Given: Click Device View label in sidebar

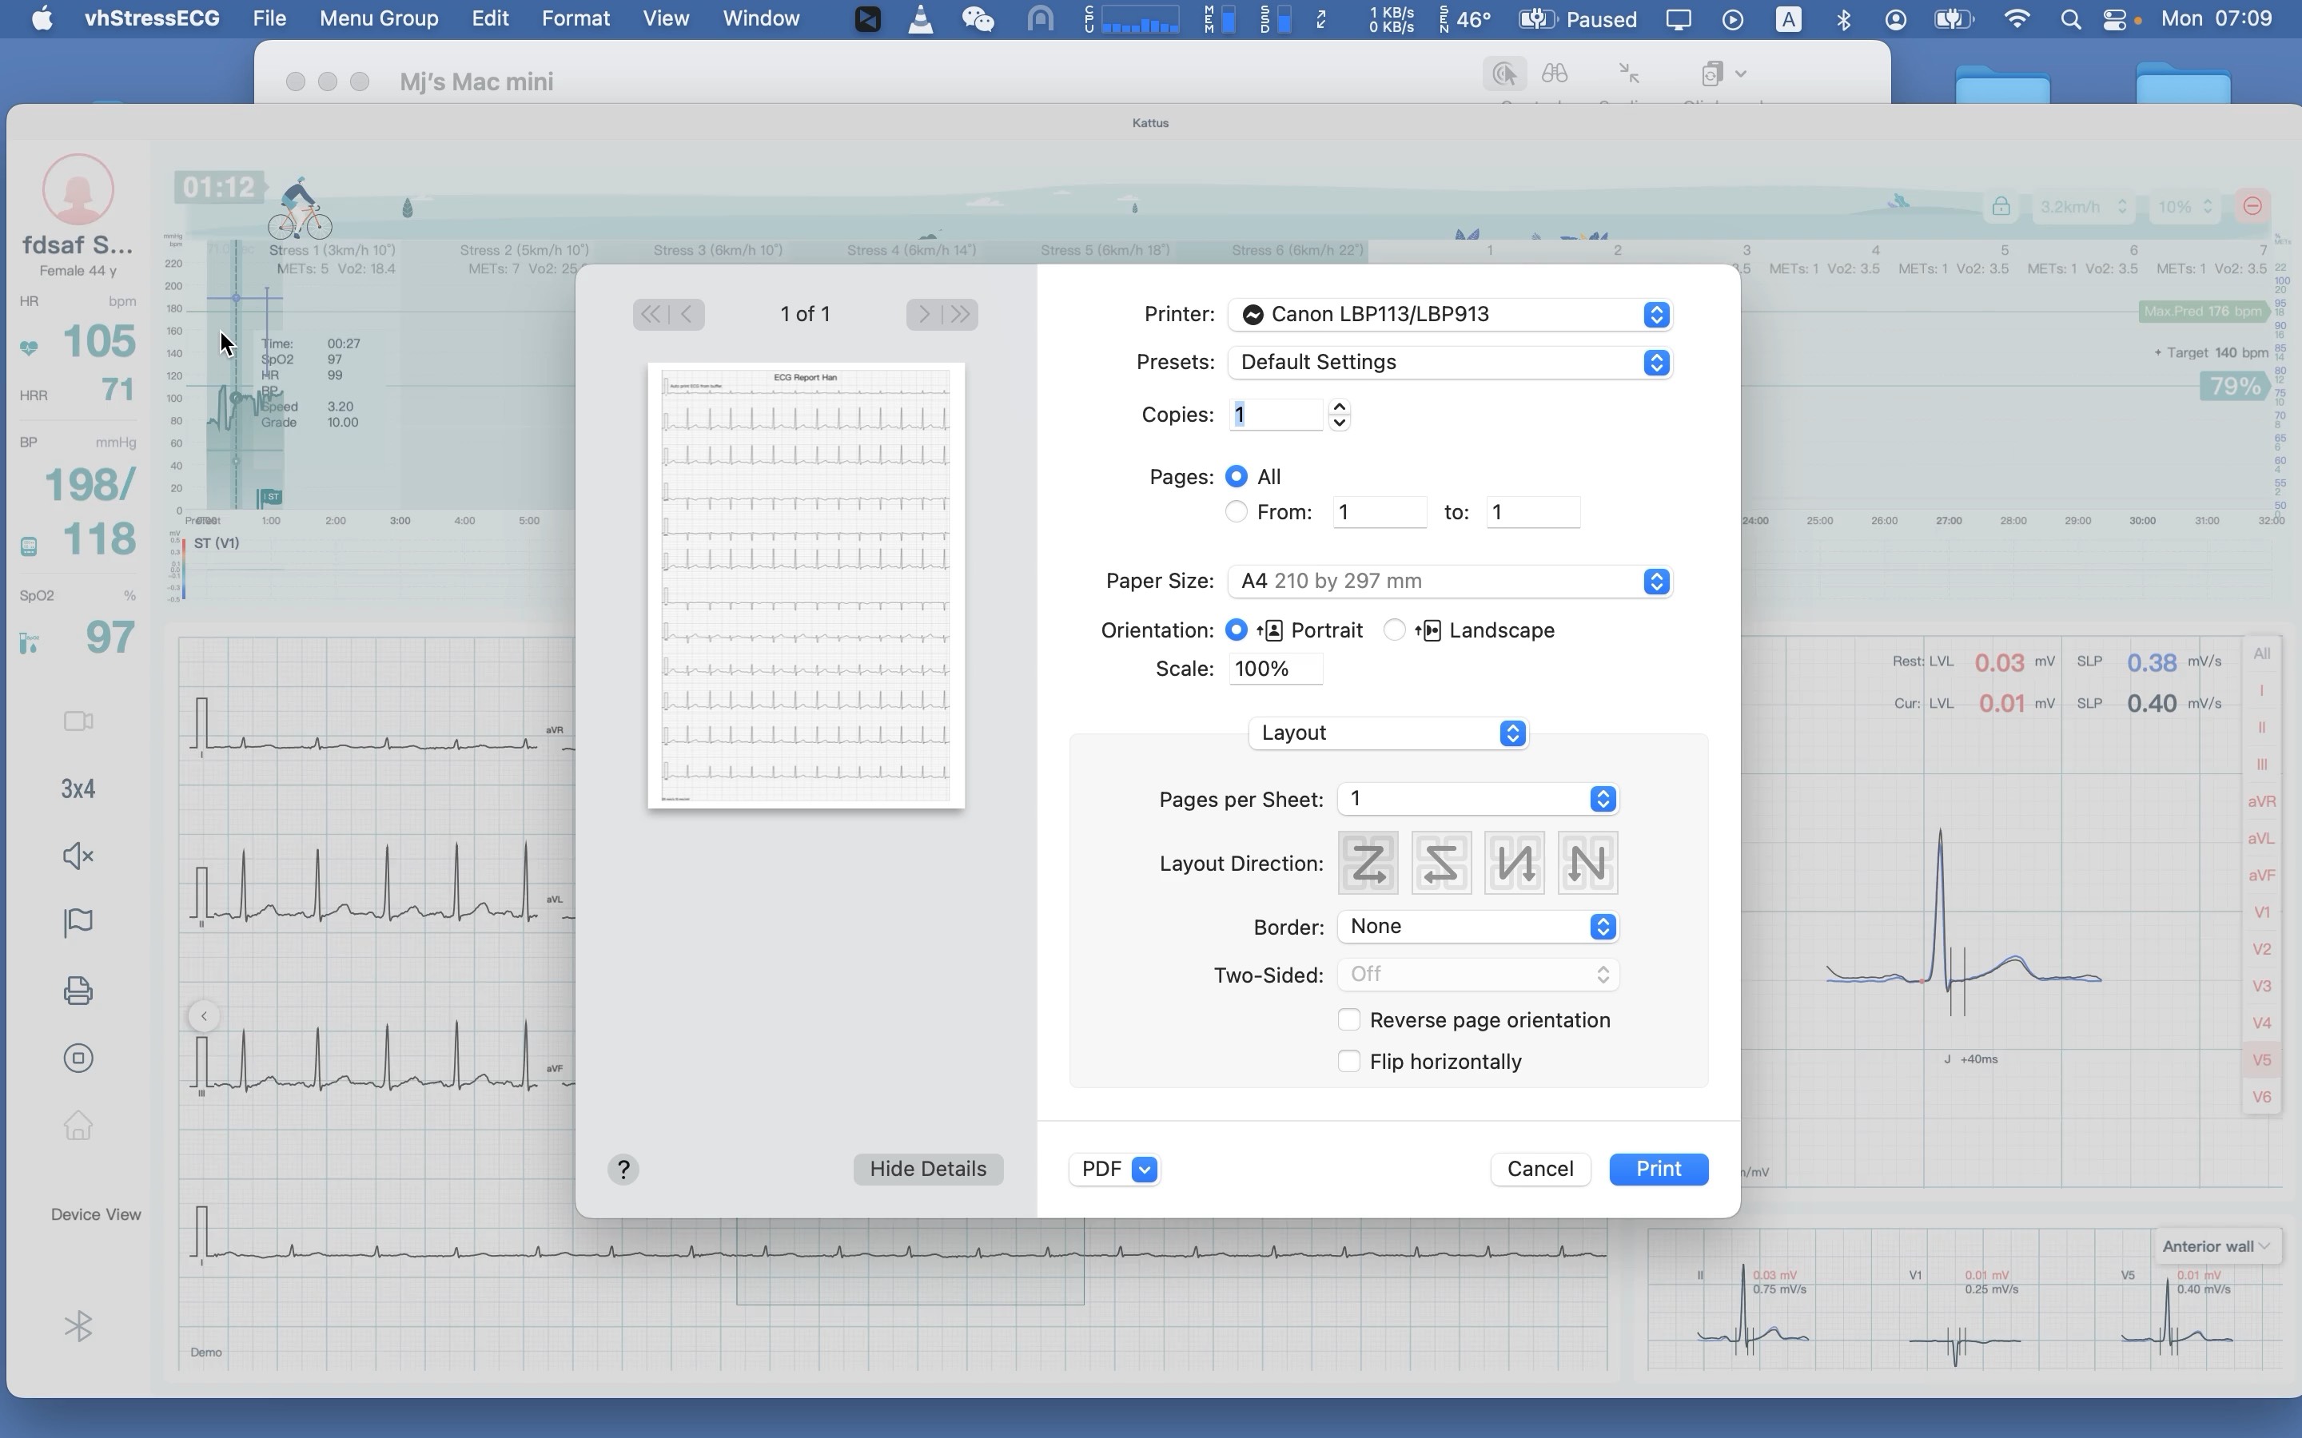Looking at the screenshot, I should (96, 1214).
